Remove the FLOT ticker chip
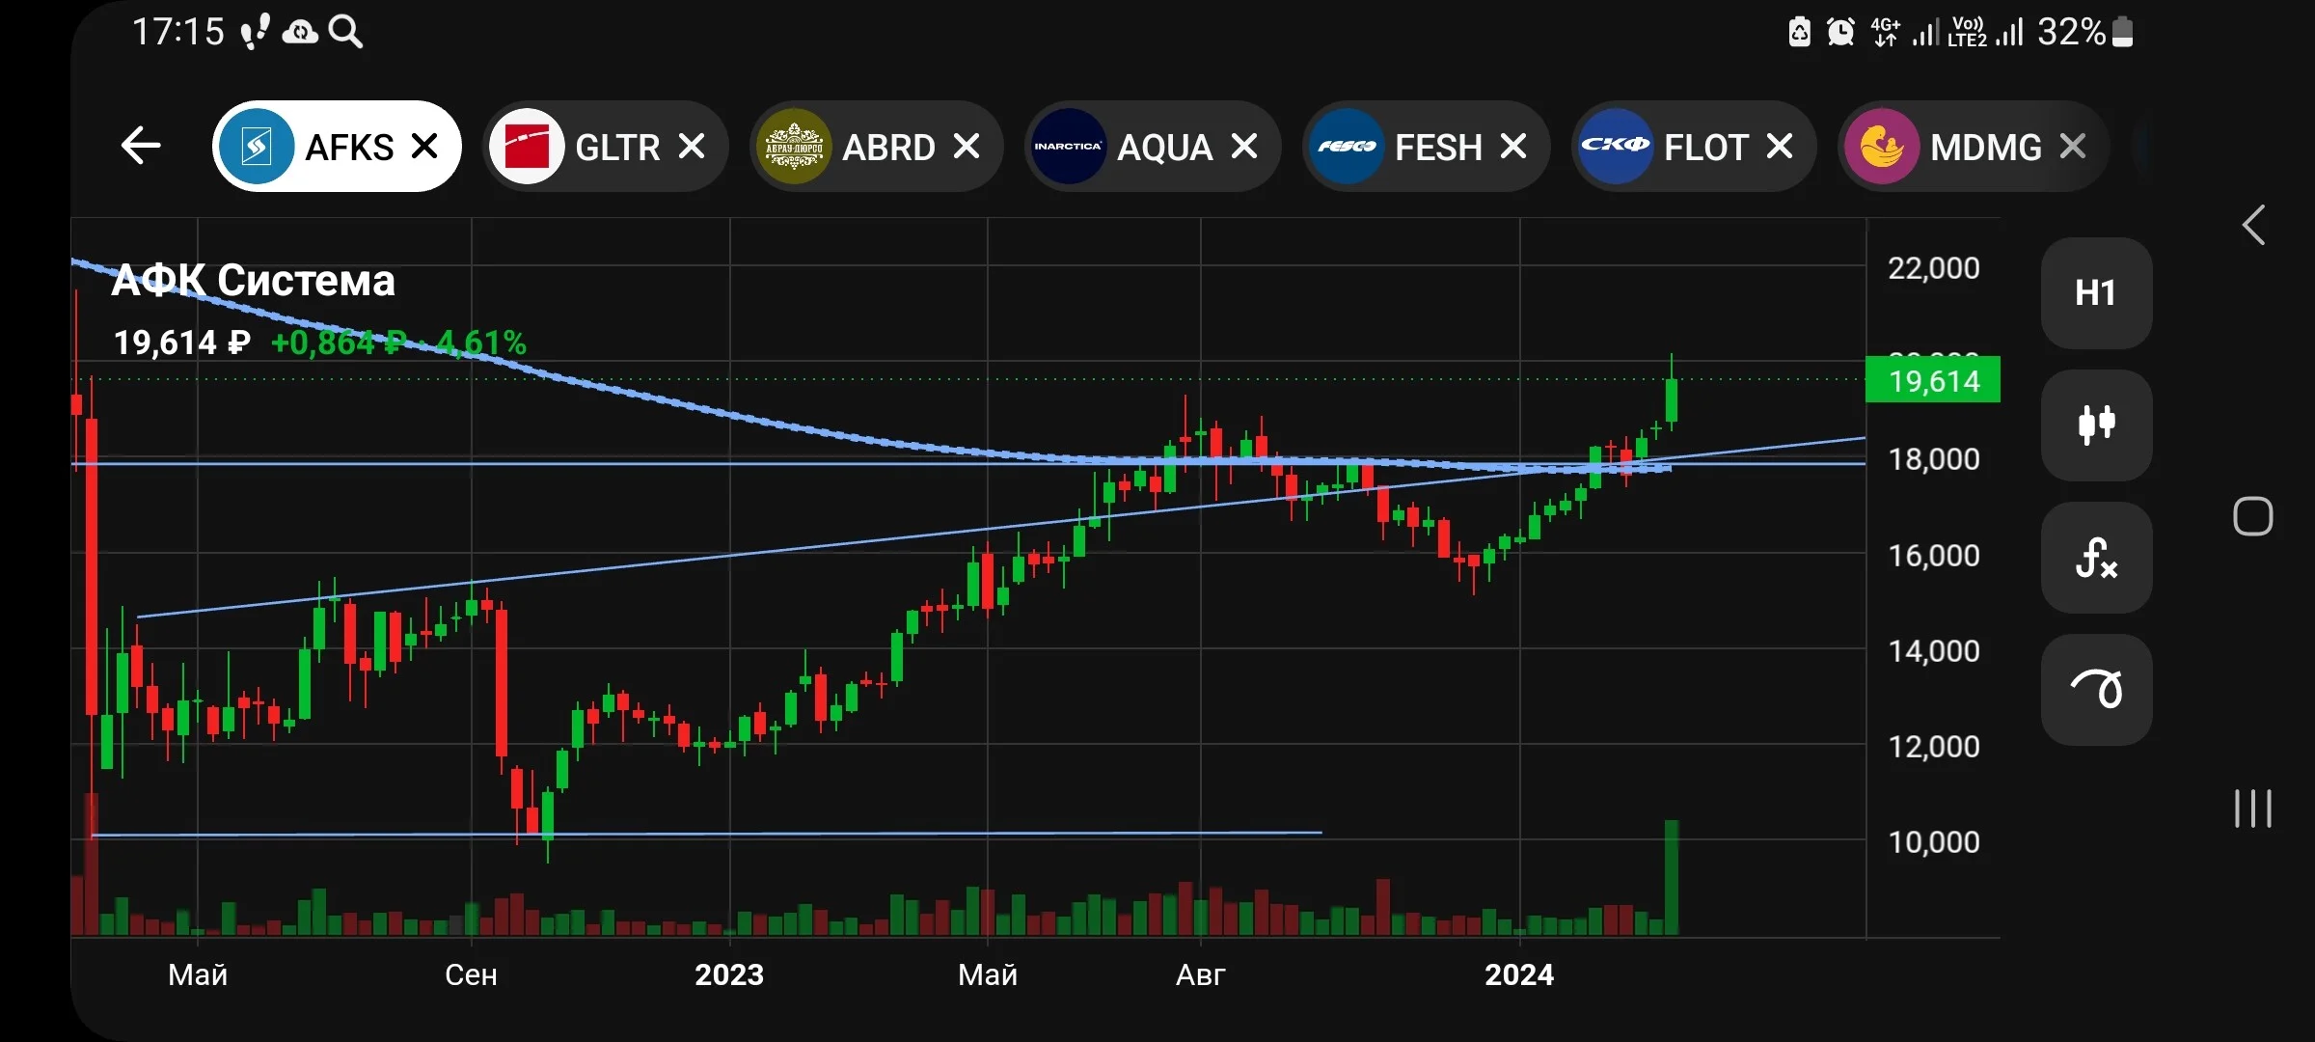 click(x=1780, y=147)
